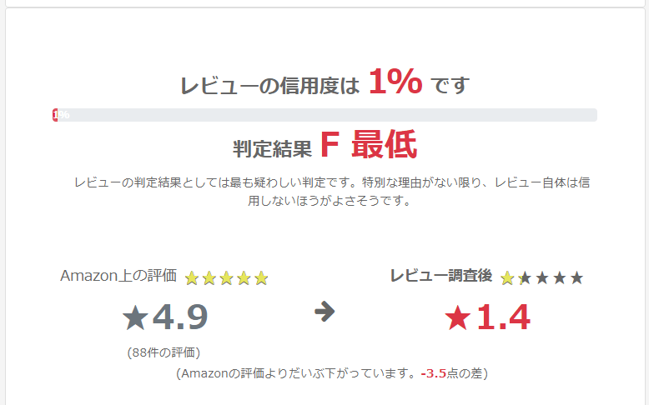Screen dimensions: 649x405
Task: Click the yellow star after レビュー調査後
Action: 507,277
